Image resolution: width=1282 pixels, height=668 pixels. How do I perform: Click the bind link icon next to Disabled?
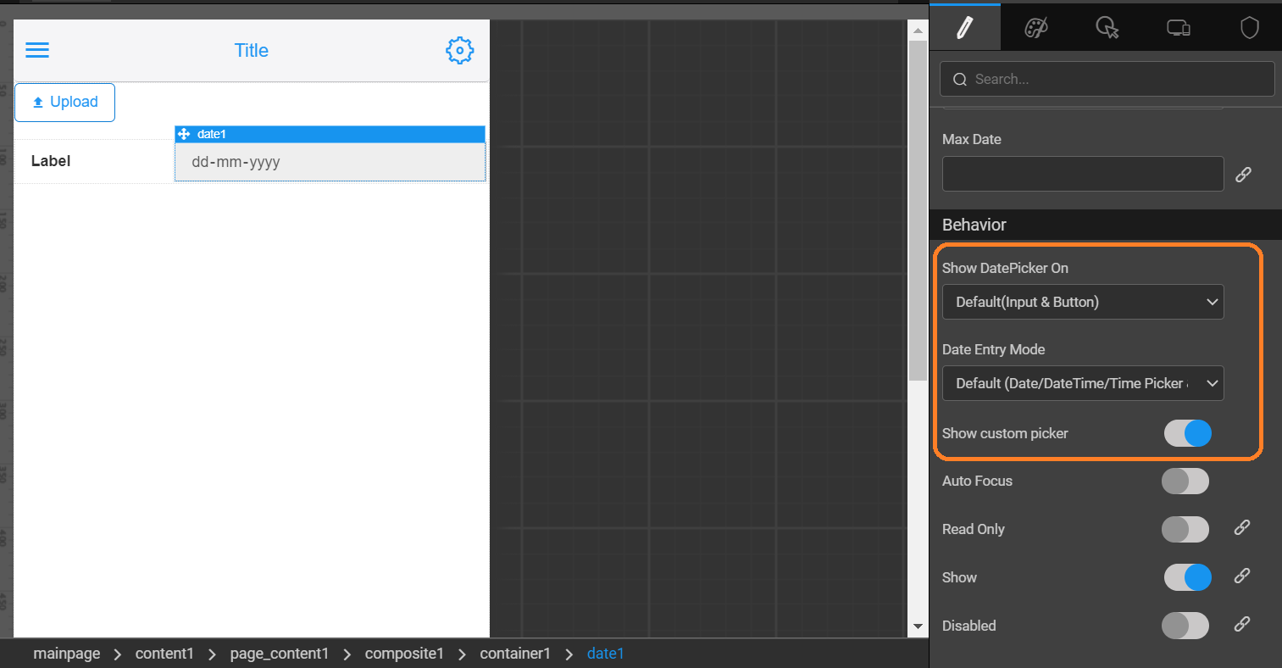pos(1242,625)
